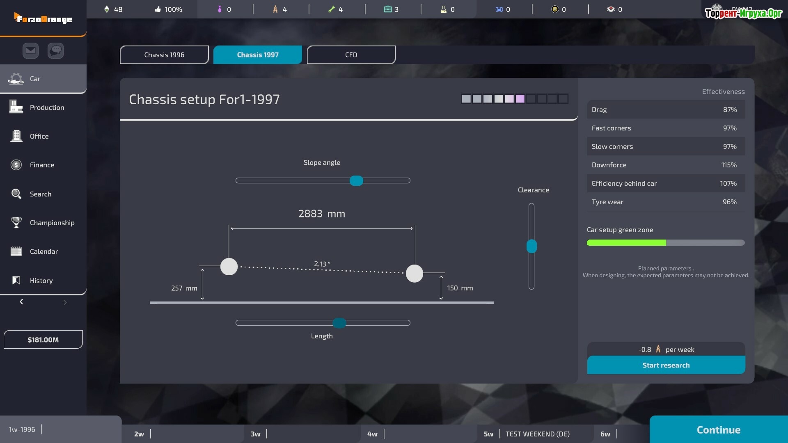Open the CFD tab

(x=351, y=55)
